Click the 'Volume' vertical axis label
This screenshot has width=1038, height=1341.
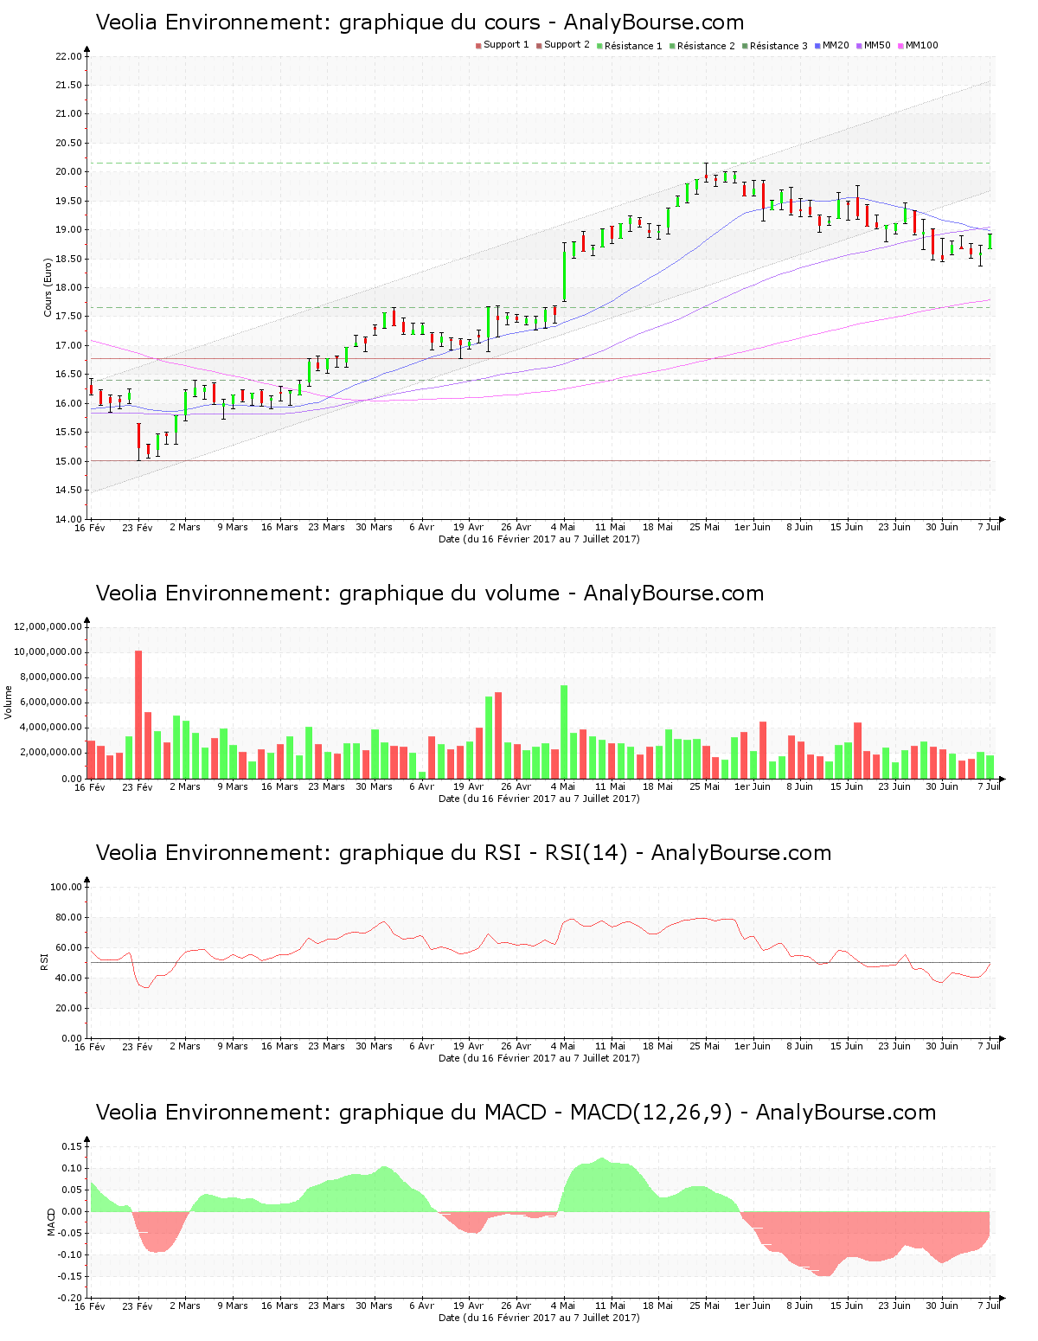point(9,702)
